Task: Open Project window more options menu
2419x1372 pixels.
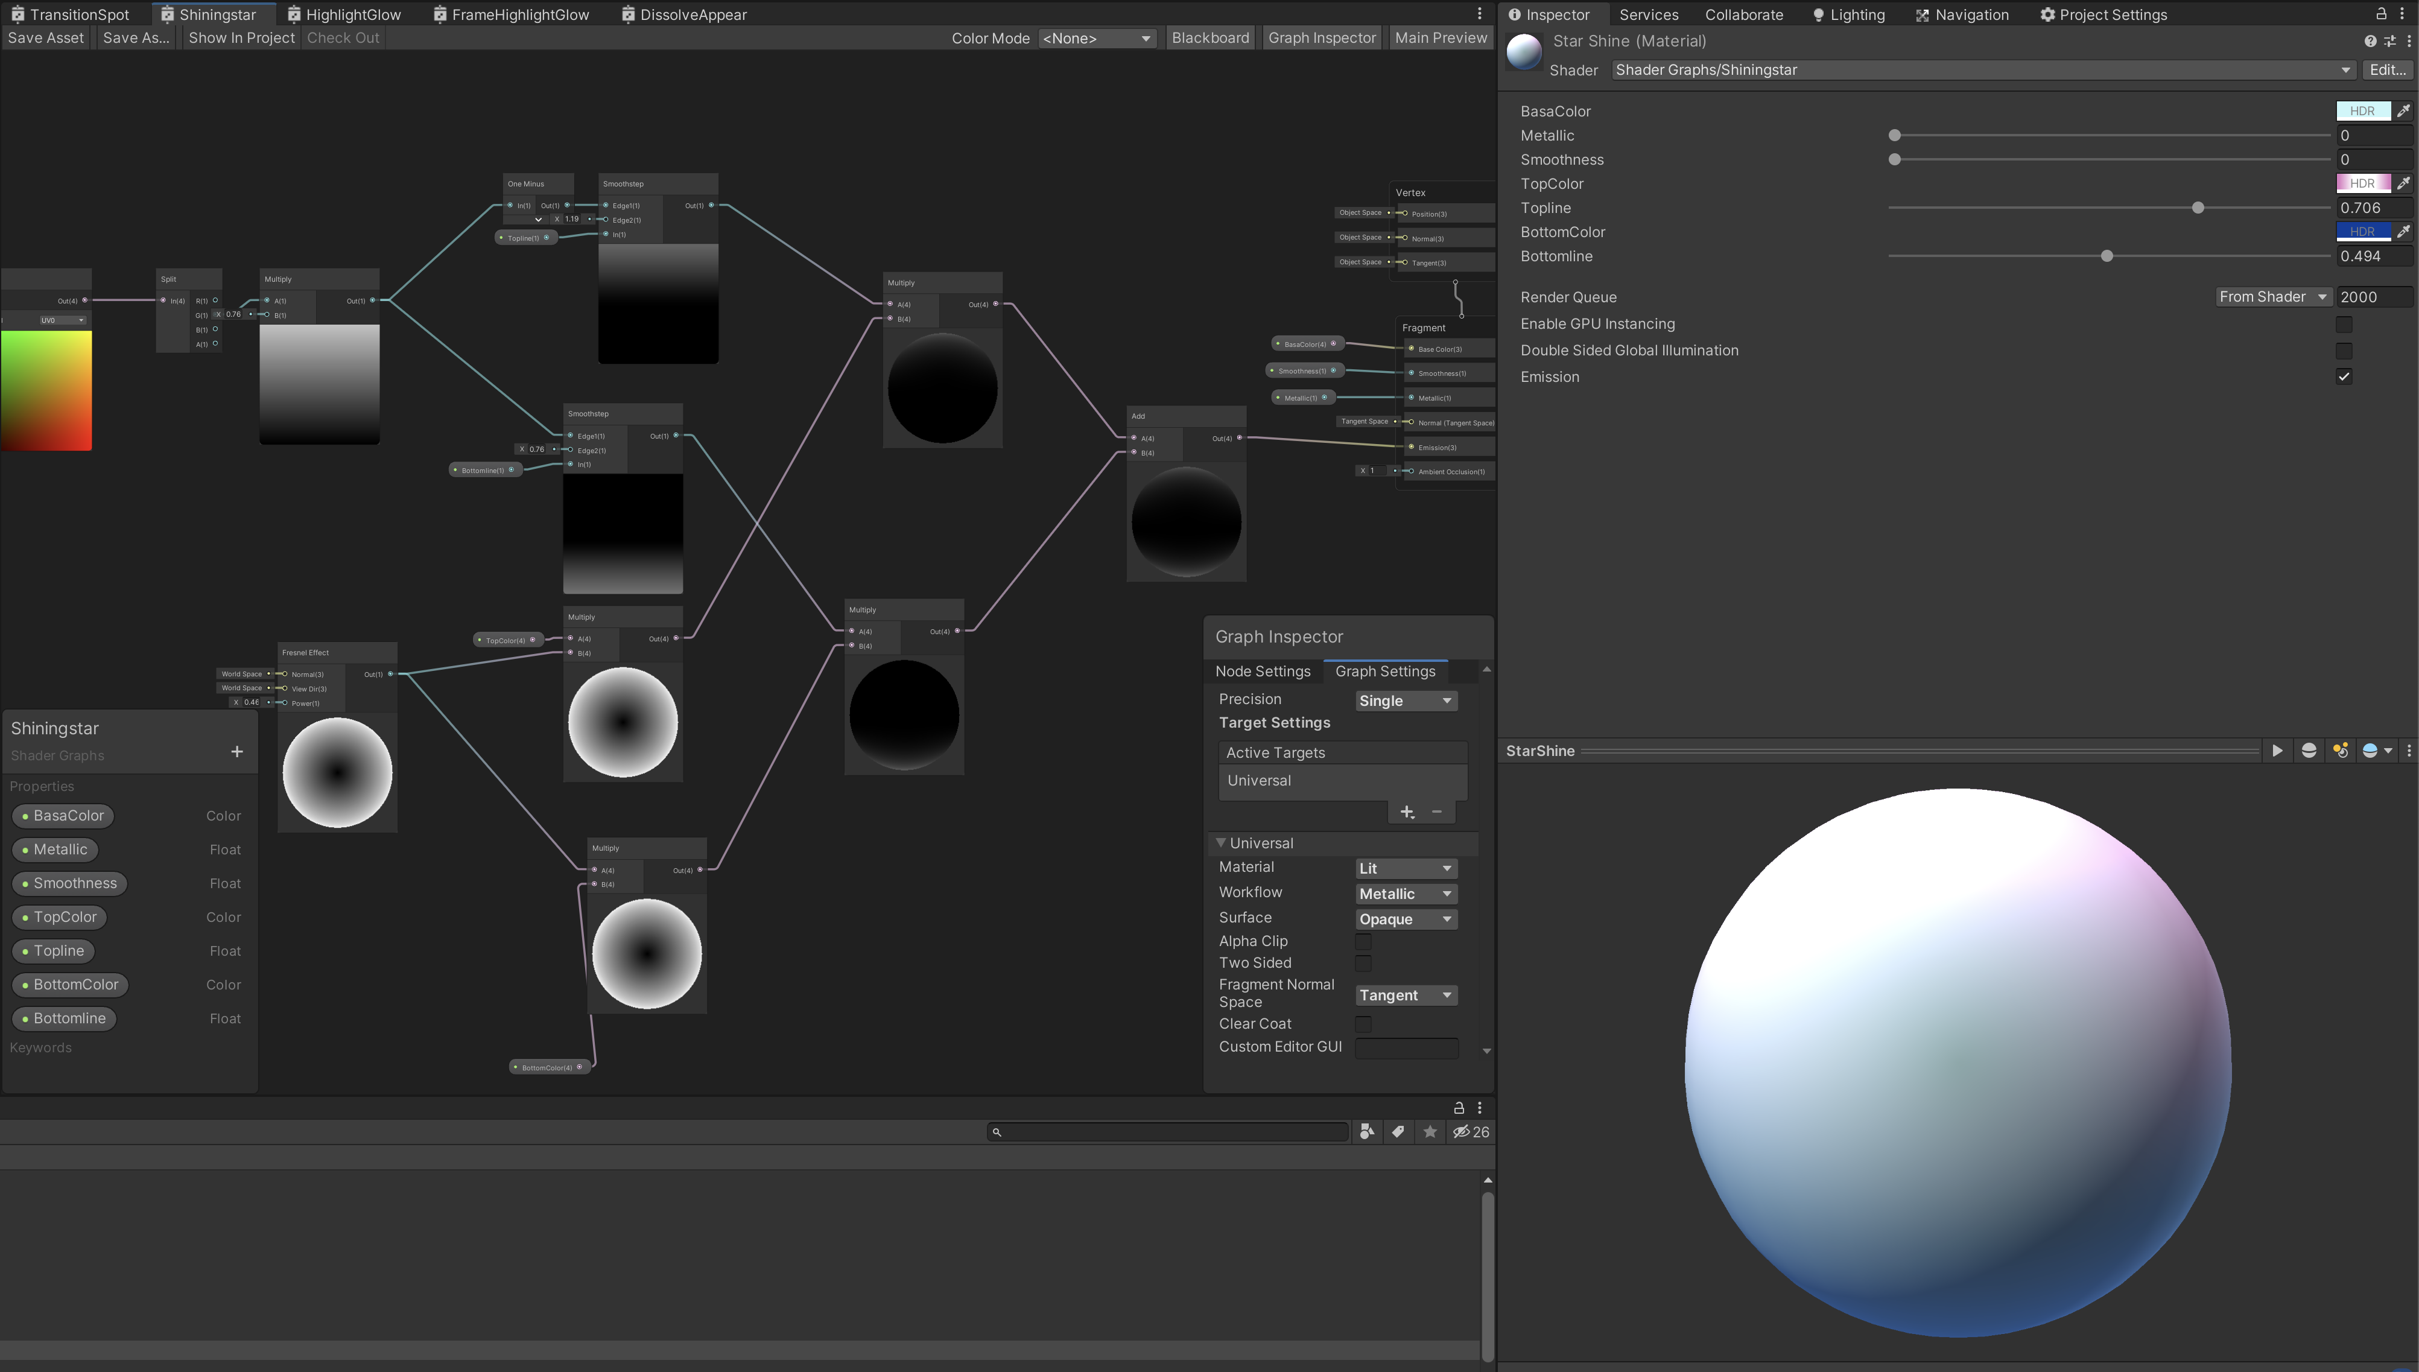Action: point(1479,1108)
